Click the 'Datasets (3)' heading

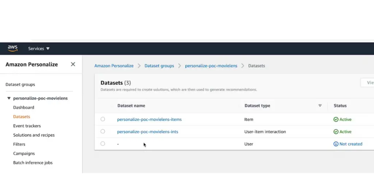[116, 83]
